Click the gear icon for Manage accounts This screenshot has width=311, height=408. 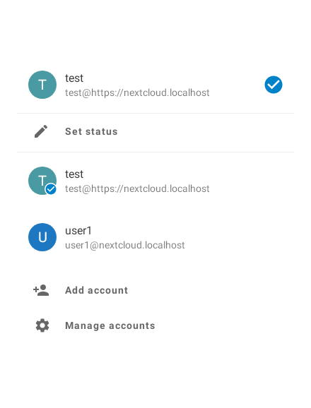(42, 325)
